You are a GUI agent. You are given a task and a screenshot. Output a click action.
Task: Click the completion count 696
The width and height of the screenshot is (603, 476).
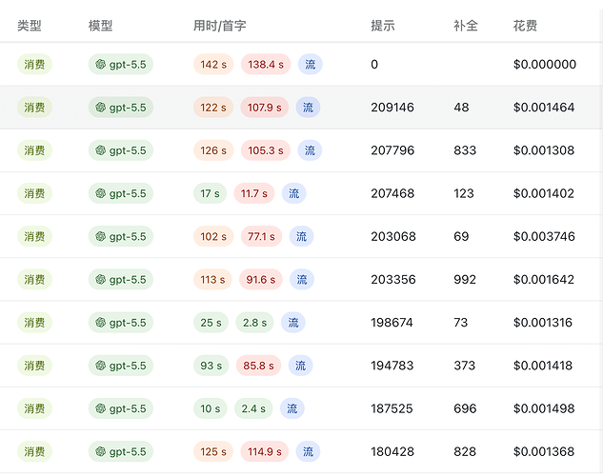[x=465, y=408]
